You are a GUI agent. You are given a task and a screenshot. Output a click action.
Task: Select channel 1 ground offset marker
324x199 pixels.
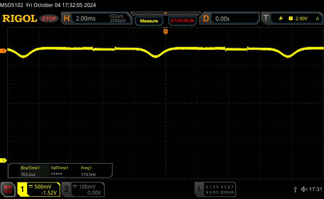tap(3, 160)
